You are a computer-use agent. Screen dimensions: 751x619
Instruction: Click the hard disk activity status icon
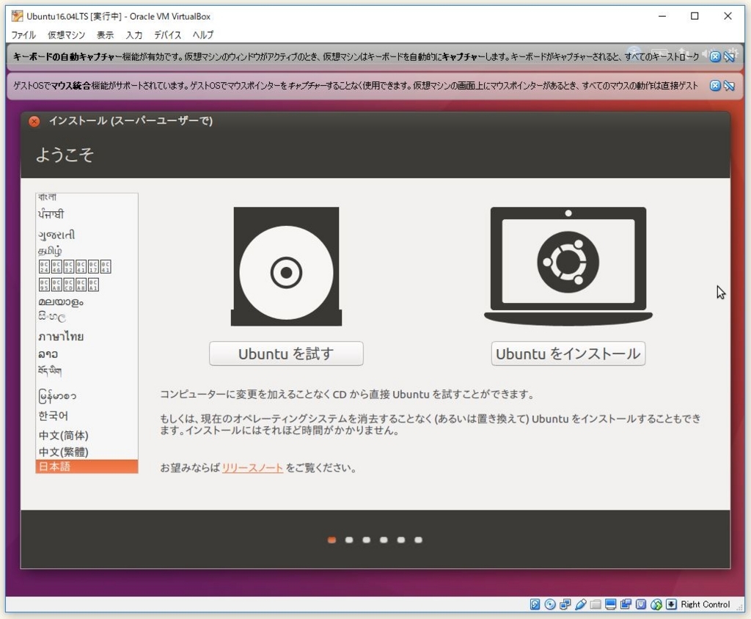click(x=535, y=604)
